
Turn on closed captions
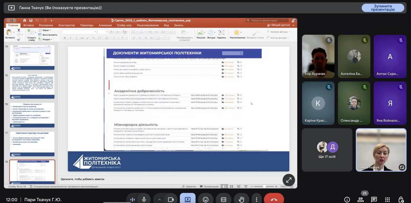[223, 199]
